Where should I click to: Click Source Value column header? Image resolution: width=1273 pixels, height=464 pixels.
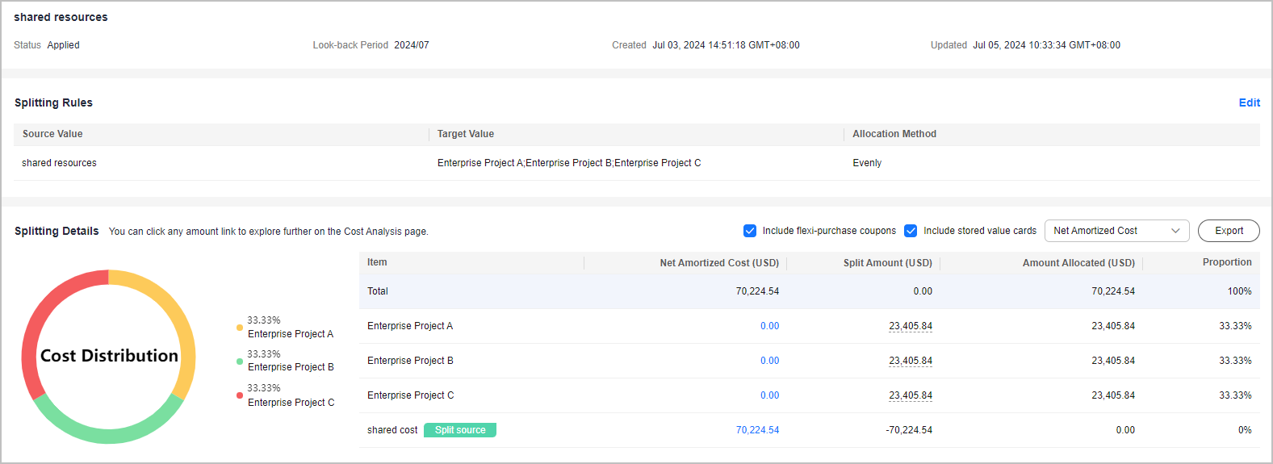coord(52,134)
